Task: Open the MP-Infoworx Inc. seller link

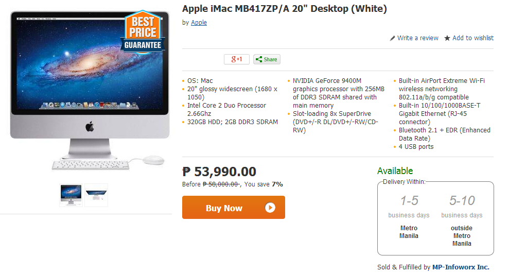Action: [461, 267]
